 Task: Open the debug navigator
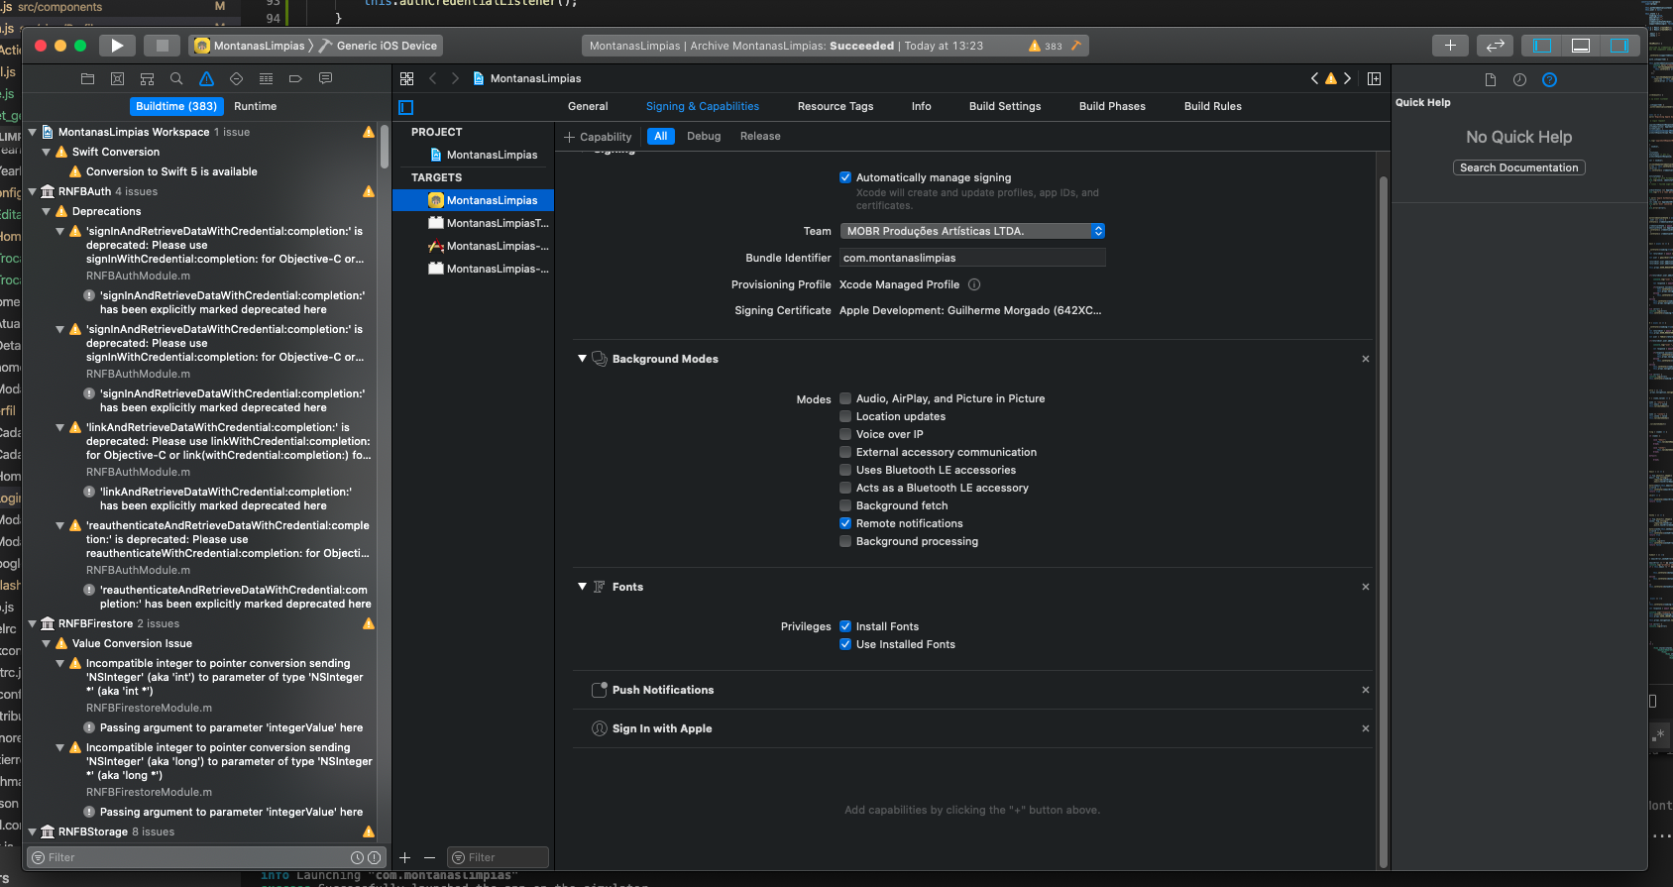coord(266,78)
